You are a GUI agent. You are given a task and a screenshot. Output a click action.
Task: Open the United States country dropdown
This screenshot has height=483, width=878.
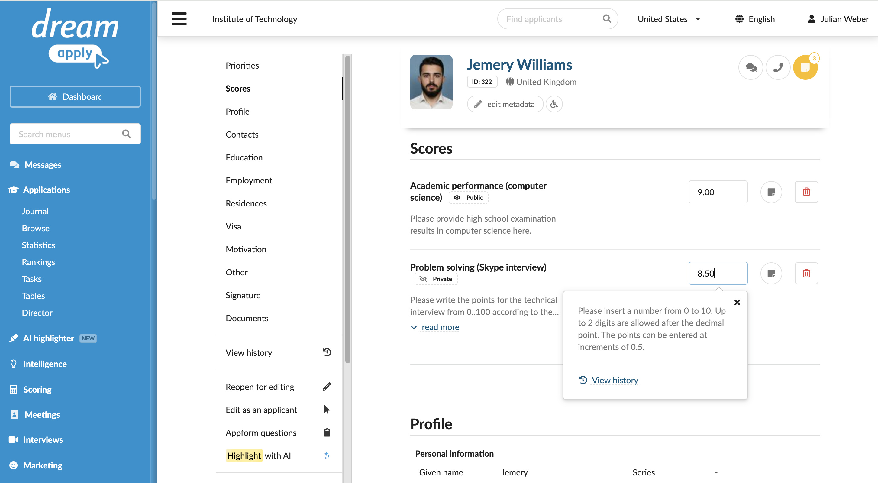click(669, 19)
